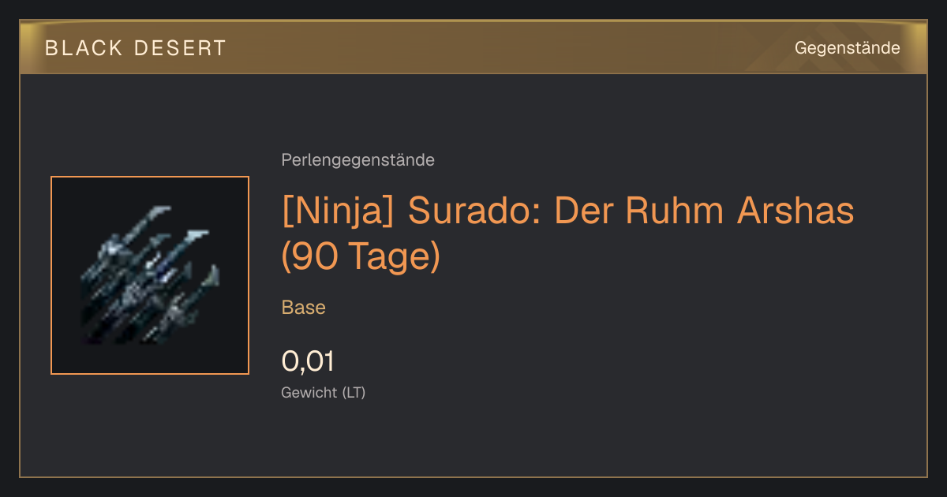The image size is (947, 497).
Task: Click the item title Surado: Der Ruhm Arshas
Action: pos(632,211)
